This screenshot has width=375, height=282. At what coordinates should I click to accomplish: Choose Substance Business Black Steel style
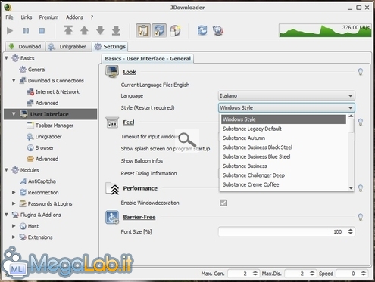coord(283,147)
